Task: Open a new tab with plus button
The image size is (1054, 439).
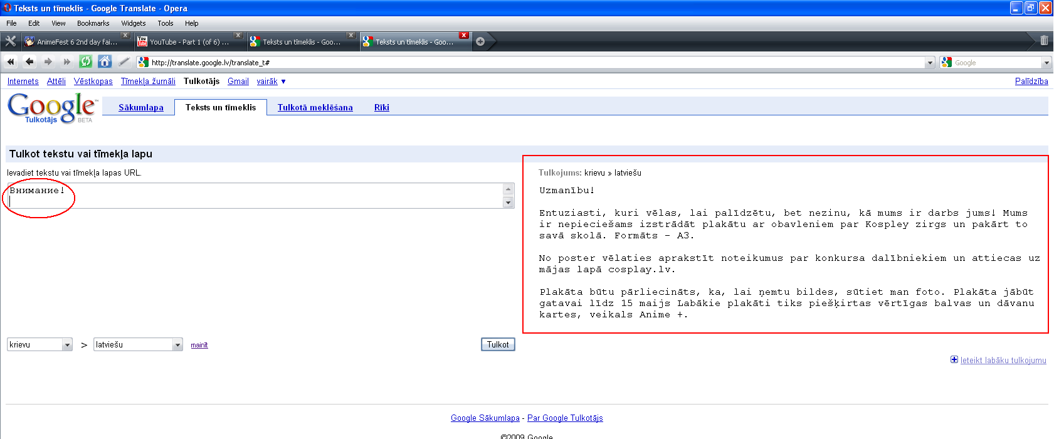Action: [480, 41]
